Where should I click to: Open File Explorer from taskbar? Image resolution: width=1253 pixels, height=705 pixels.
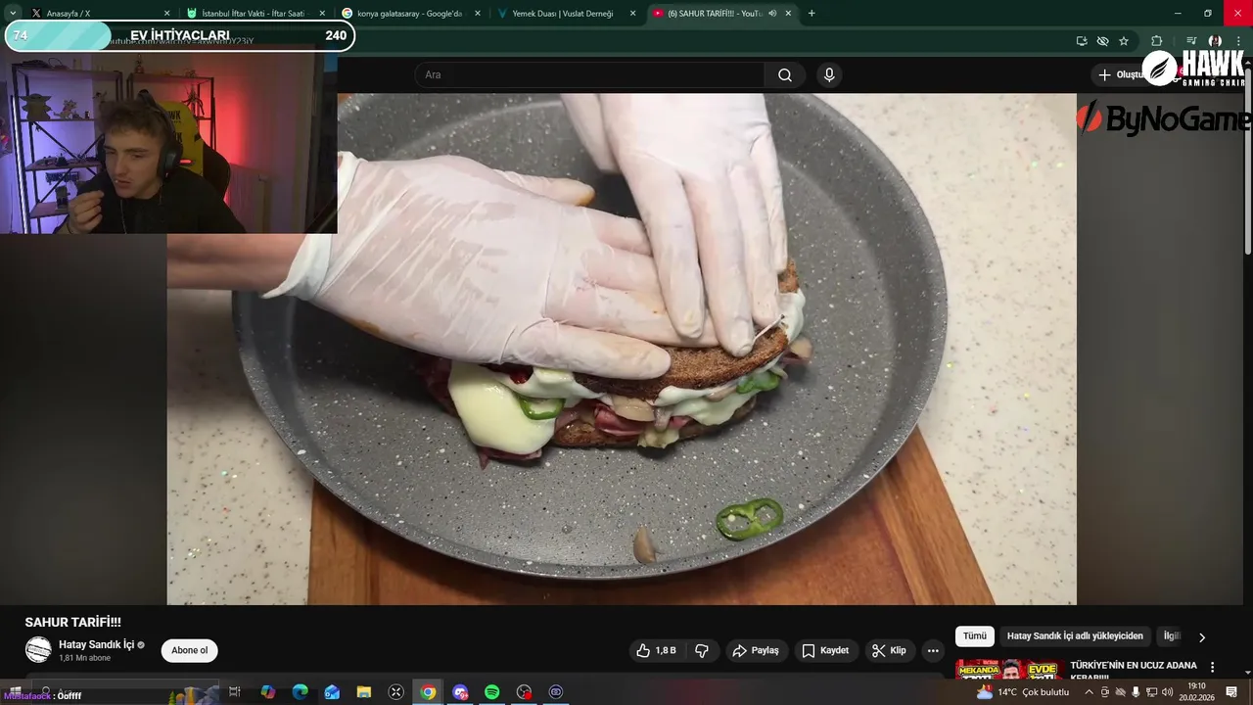(364, 692)
